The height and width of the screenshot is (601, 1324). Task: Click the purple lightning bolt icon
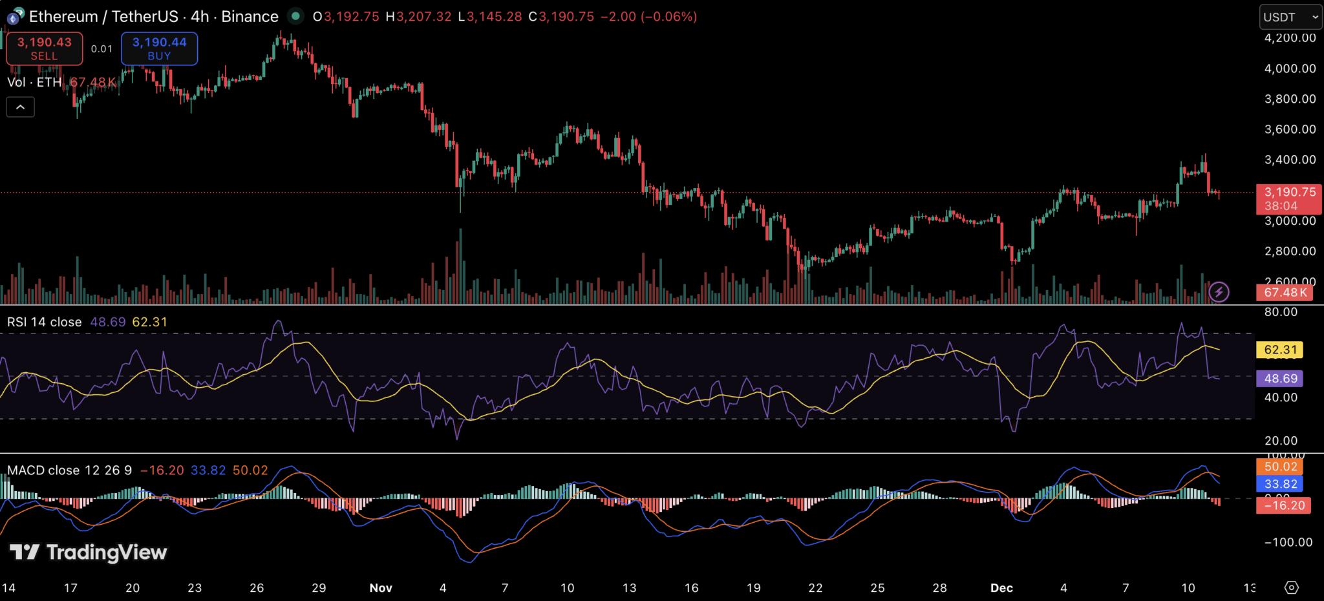click(x=1219, y=292)
